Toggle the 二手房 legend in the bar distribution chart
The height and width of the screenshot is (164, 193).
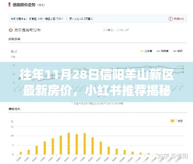tap(177, 121)
